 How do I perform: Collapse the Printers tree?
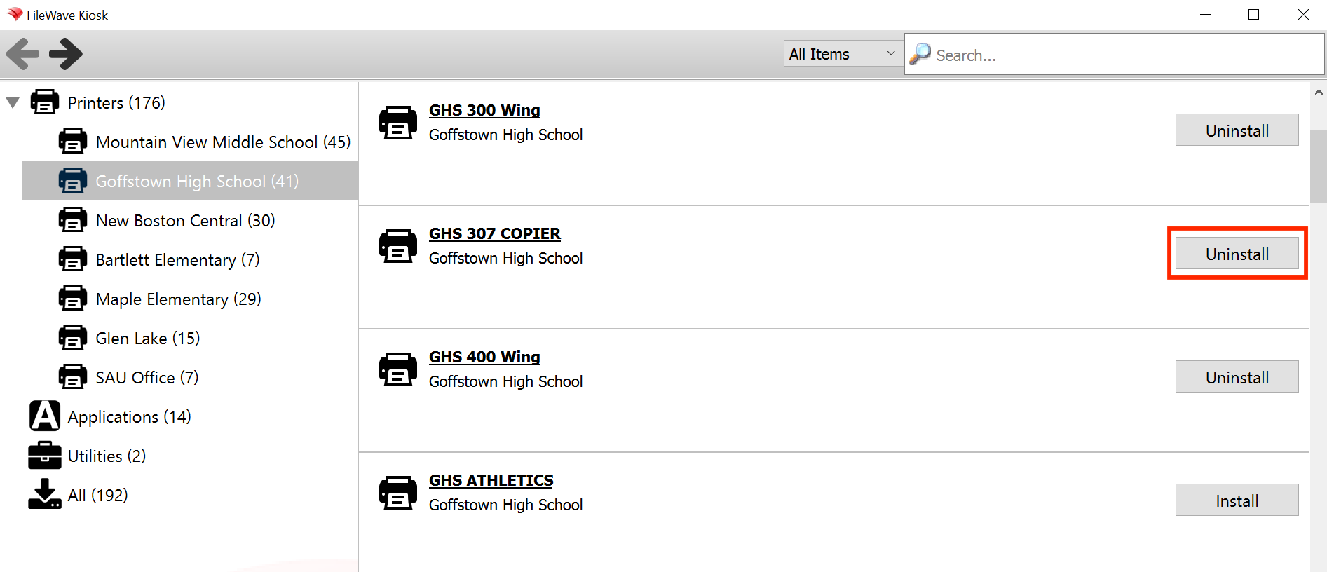coord(13,102)
